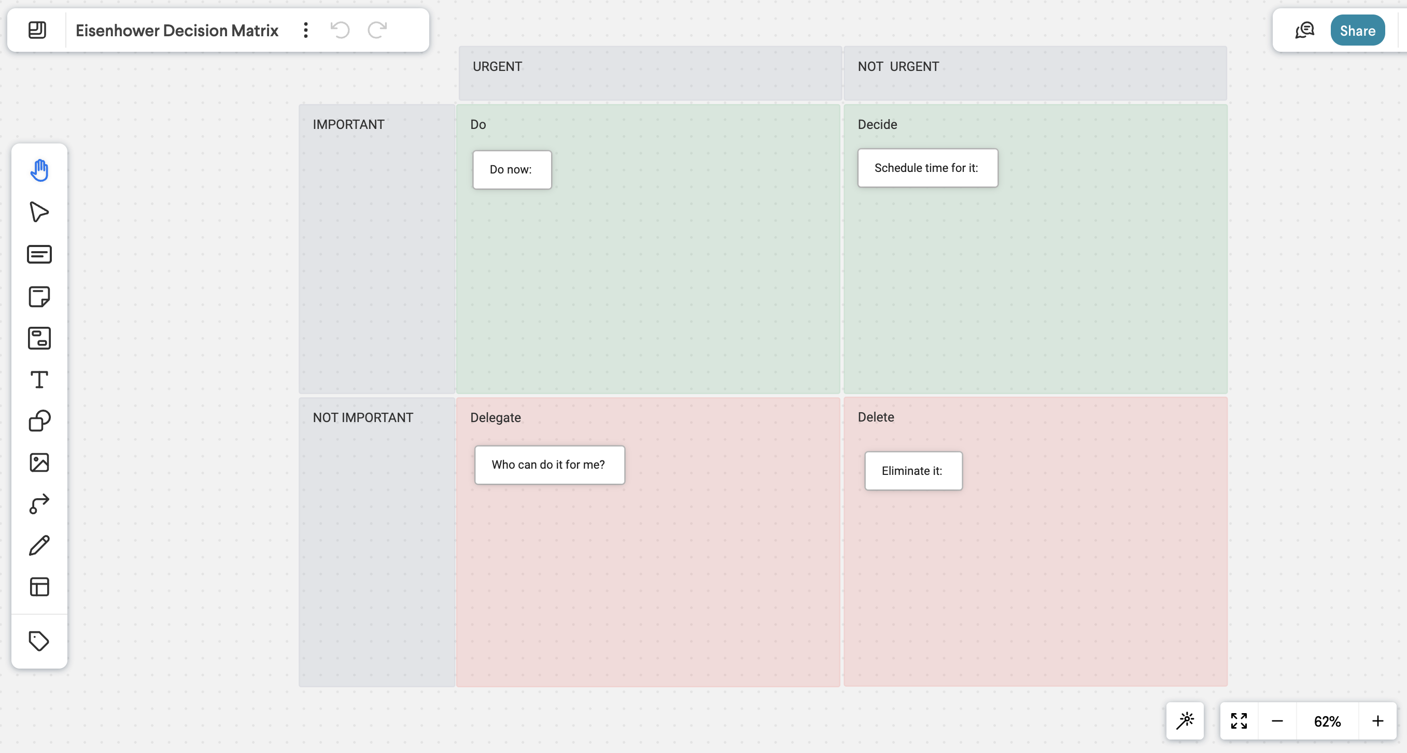Image resolution: width=1407 pixels, height=753 pixels.
Task: Open the three-dot board options menu
Action: (x=306, y=30)
